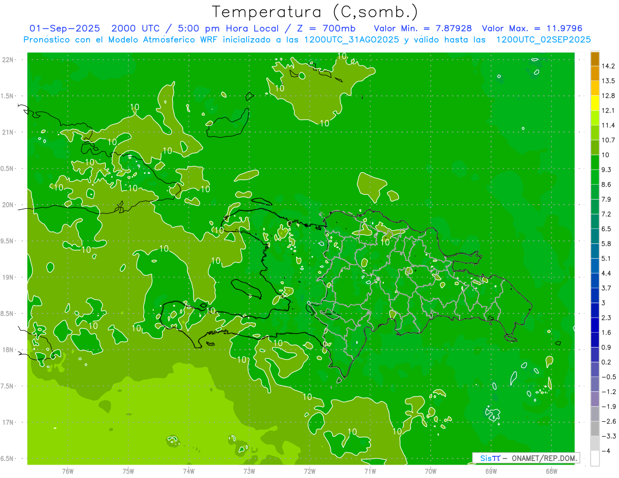Viewport: 619px width, 478px height.
Task: Click the 'ONAMET/REP.DOM.' credit label
Action: [545, 458]
